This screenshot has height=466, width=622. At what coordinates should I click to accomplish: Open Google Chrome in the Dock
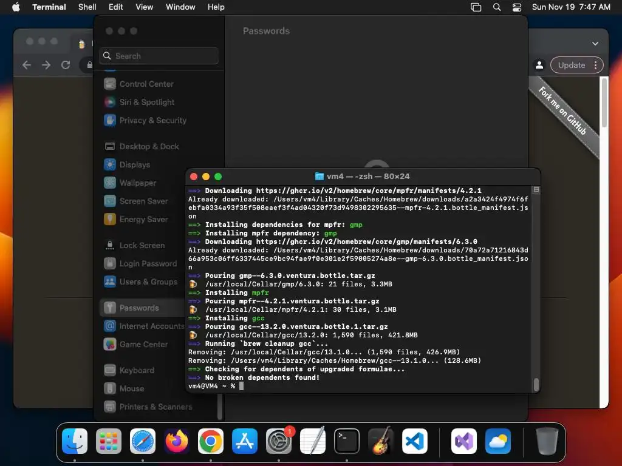click(x=211, y=441)
